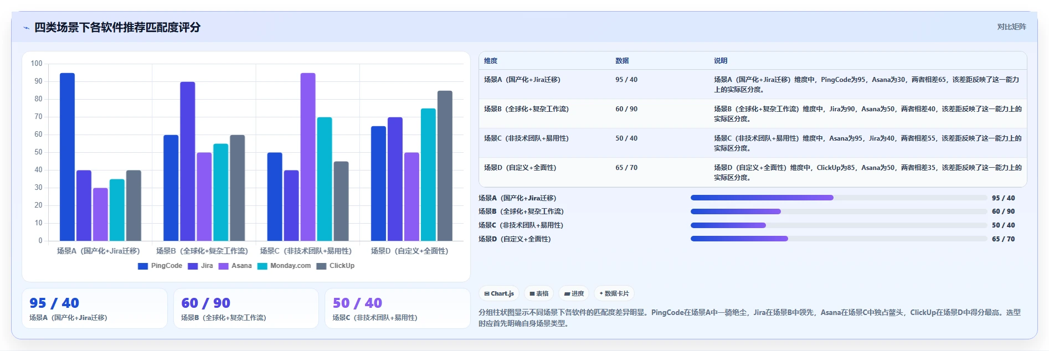The height and width of the screenshot is (351, 1049).
Task: Click the 95 / 40 value in the table
Action: pyautogui.click(x=626, y=80)
